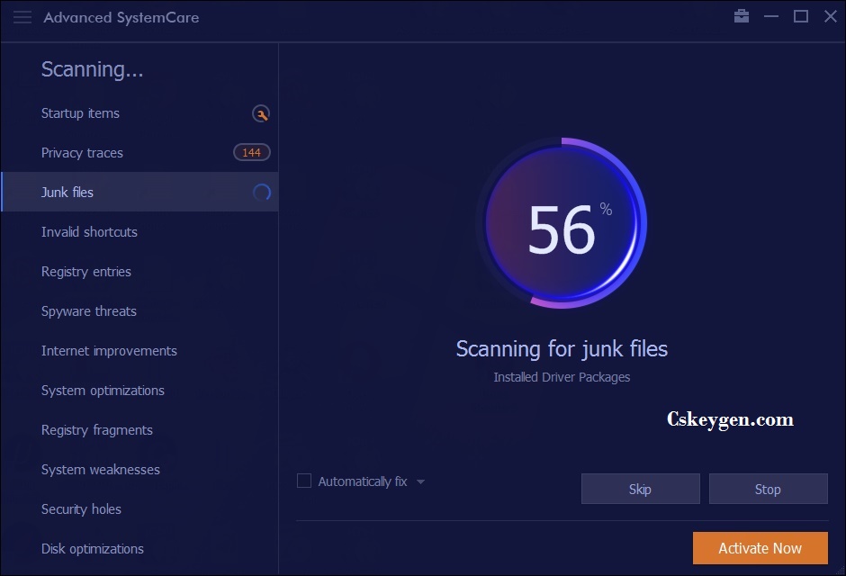Image resolution: width=846 pixels, height=576 pixels.
Task: Open the hamburger main menu
Action: [22, 17]
